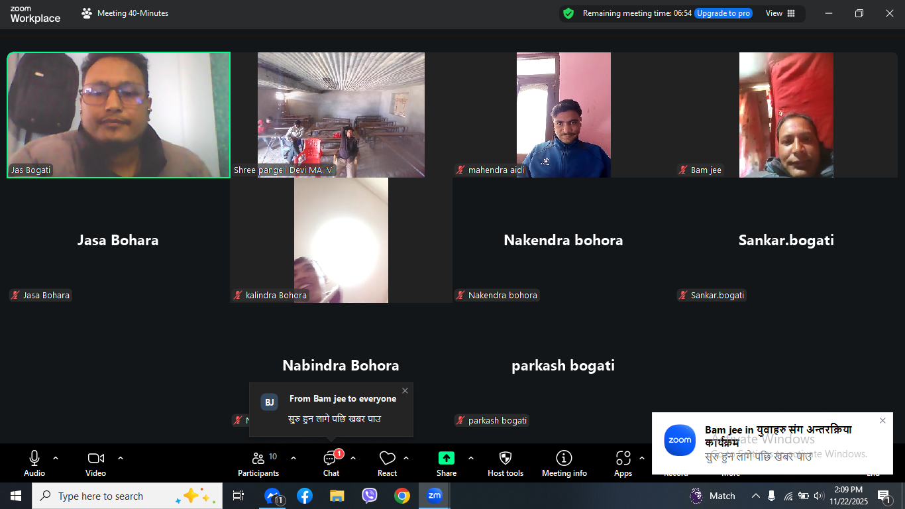Click the Upgrade to pro button
Image resolution: width=905 pixels, height=509 pixels.
click(x=723, y=13)
